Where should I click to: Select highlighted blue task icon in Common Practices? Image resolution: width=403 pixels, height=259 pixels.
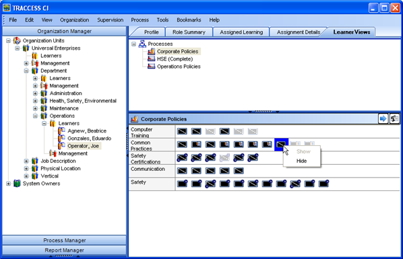281,145
